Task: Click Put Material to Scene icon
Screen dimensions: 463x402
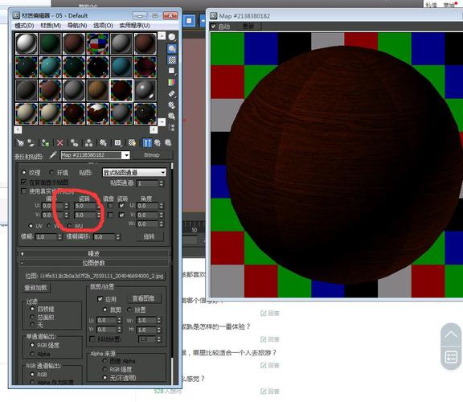Action: [31, 143]
